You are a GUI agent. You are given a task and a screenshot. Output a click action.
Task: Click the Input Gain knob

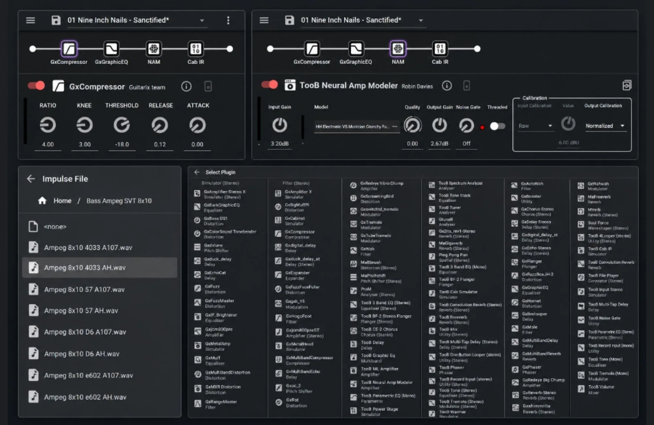click(280, 125)
